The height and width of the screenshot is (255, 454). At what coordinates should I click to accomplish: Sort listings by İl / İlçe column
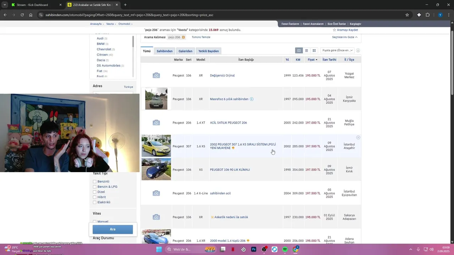click(x=349, y=60)
